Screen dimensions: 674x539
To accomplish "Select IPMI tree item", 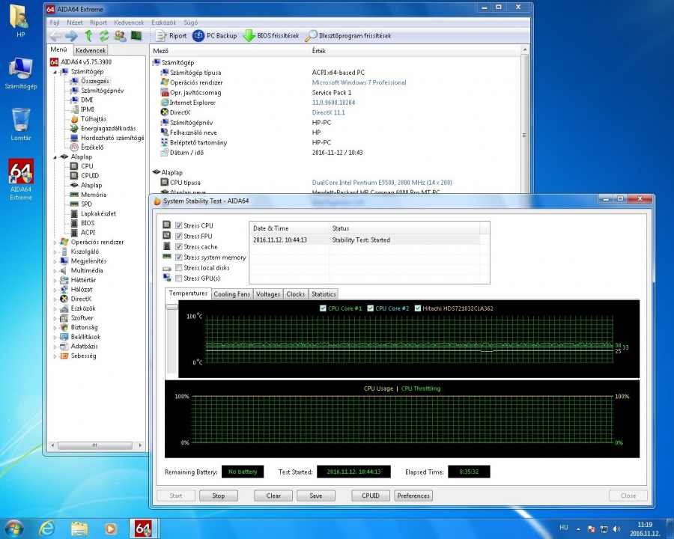I will [88, 109].
